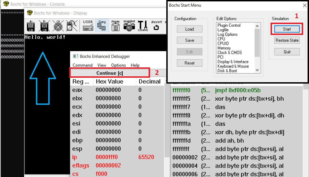Click the Continue [c] button

coord(110,73)
